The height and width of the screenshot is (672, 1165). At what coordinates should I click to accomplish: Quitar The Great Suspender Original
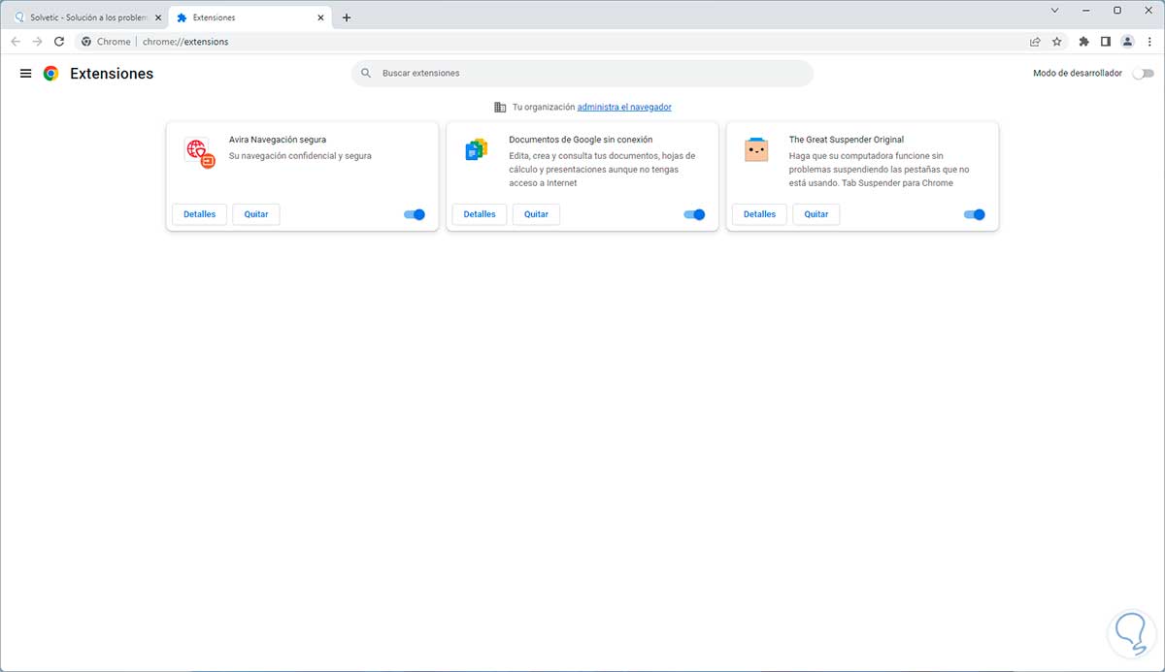[x=816, y=214]
